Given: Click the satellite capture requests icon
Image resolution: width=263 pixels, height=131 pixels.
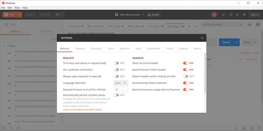Looking at the screenshot, I should 224,15.
